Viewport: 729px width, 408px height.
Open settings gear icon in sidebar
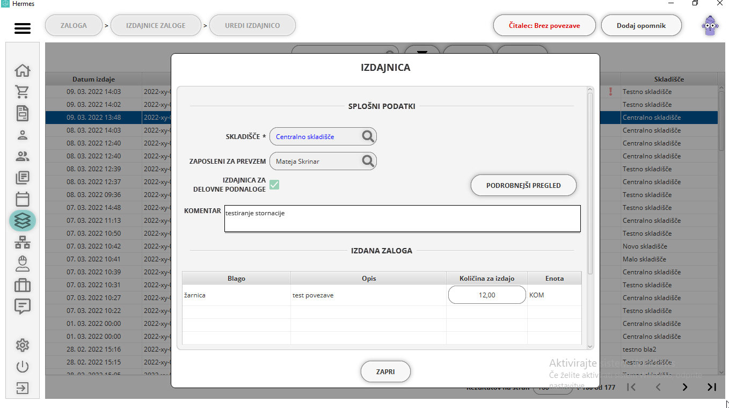pos(23,345)
